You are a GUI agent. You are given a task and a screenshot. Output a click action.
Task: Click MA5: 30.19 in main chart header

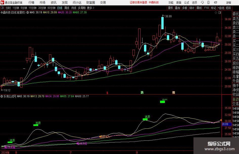tap(36, 12)
